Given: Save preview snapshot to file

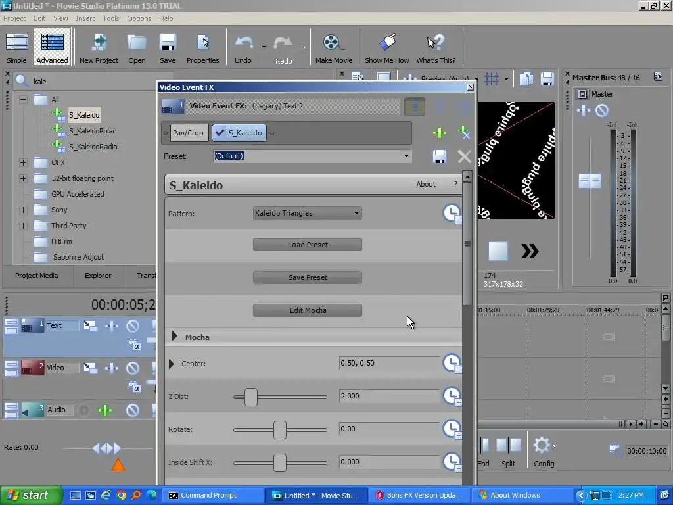Looking at the screenshot, I should pos(547,79).
